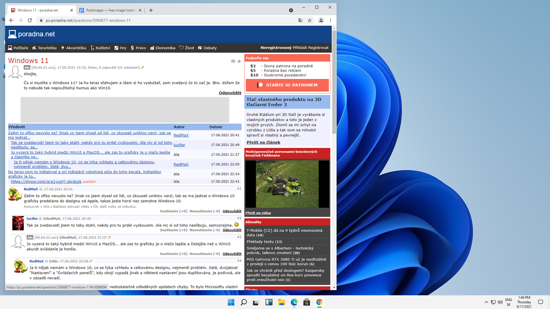Open the Windows Start menu

(231, 302)
